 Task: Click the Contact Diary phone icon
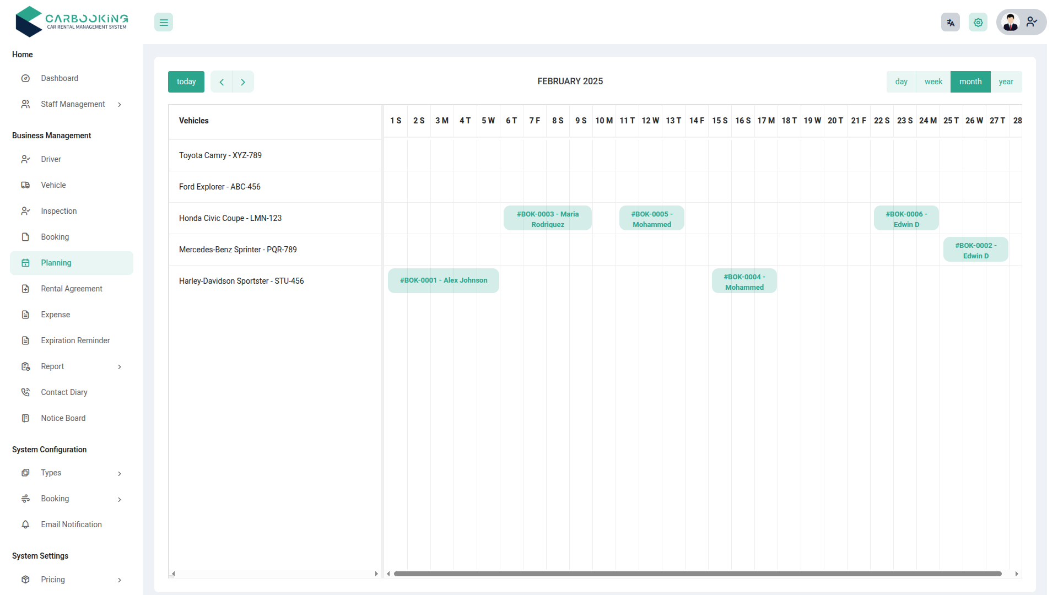(x=25, y=392)
